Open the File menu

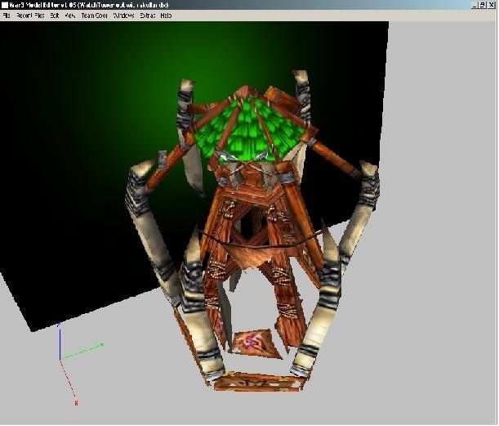(7, 16)
